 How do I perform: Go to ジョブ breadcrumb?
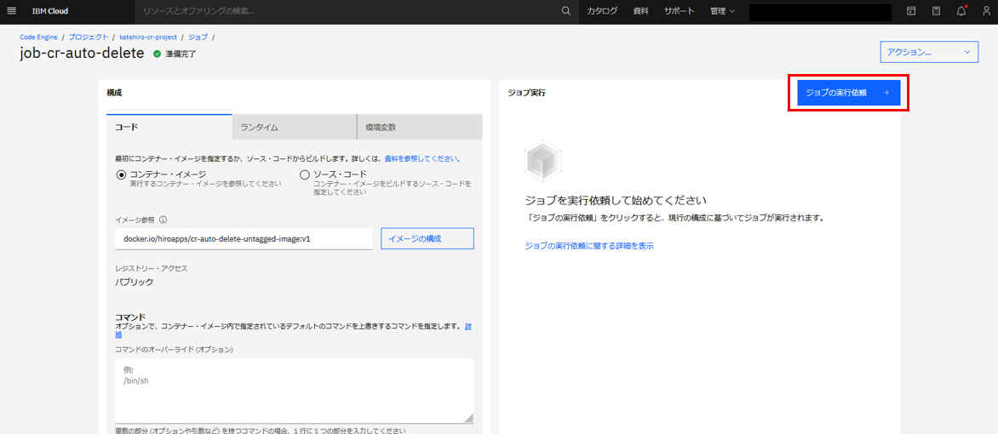pos(198,37)
